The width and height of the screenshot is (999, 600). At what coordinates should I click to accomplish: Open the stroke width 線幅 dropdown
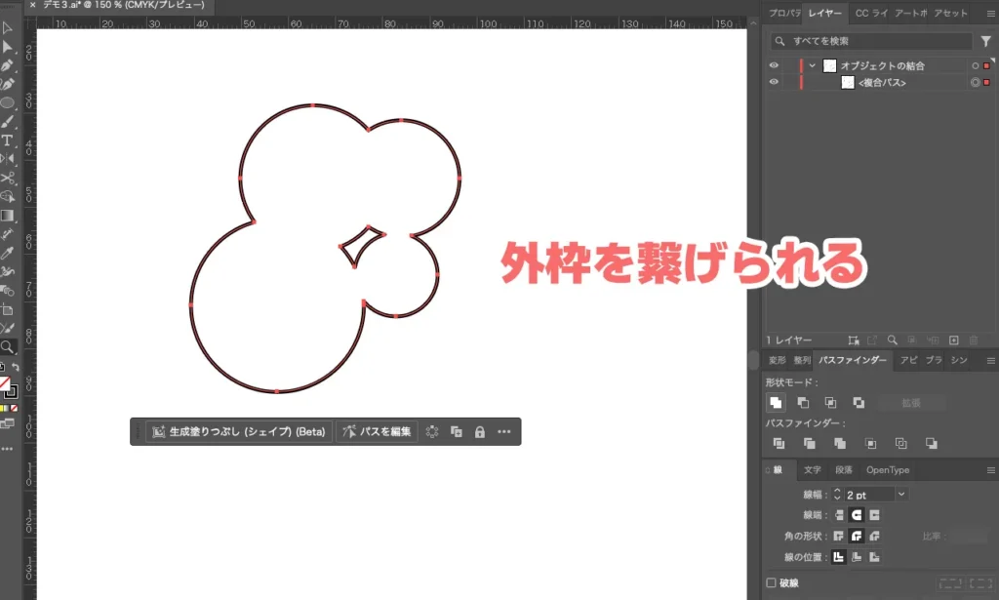coord(900,495)
